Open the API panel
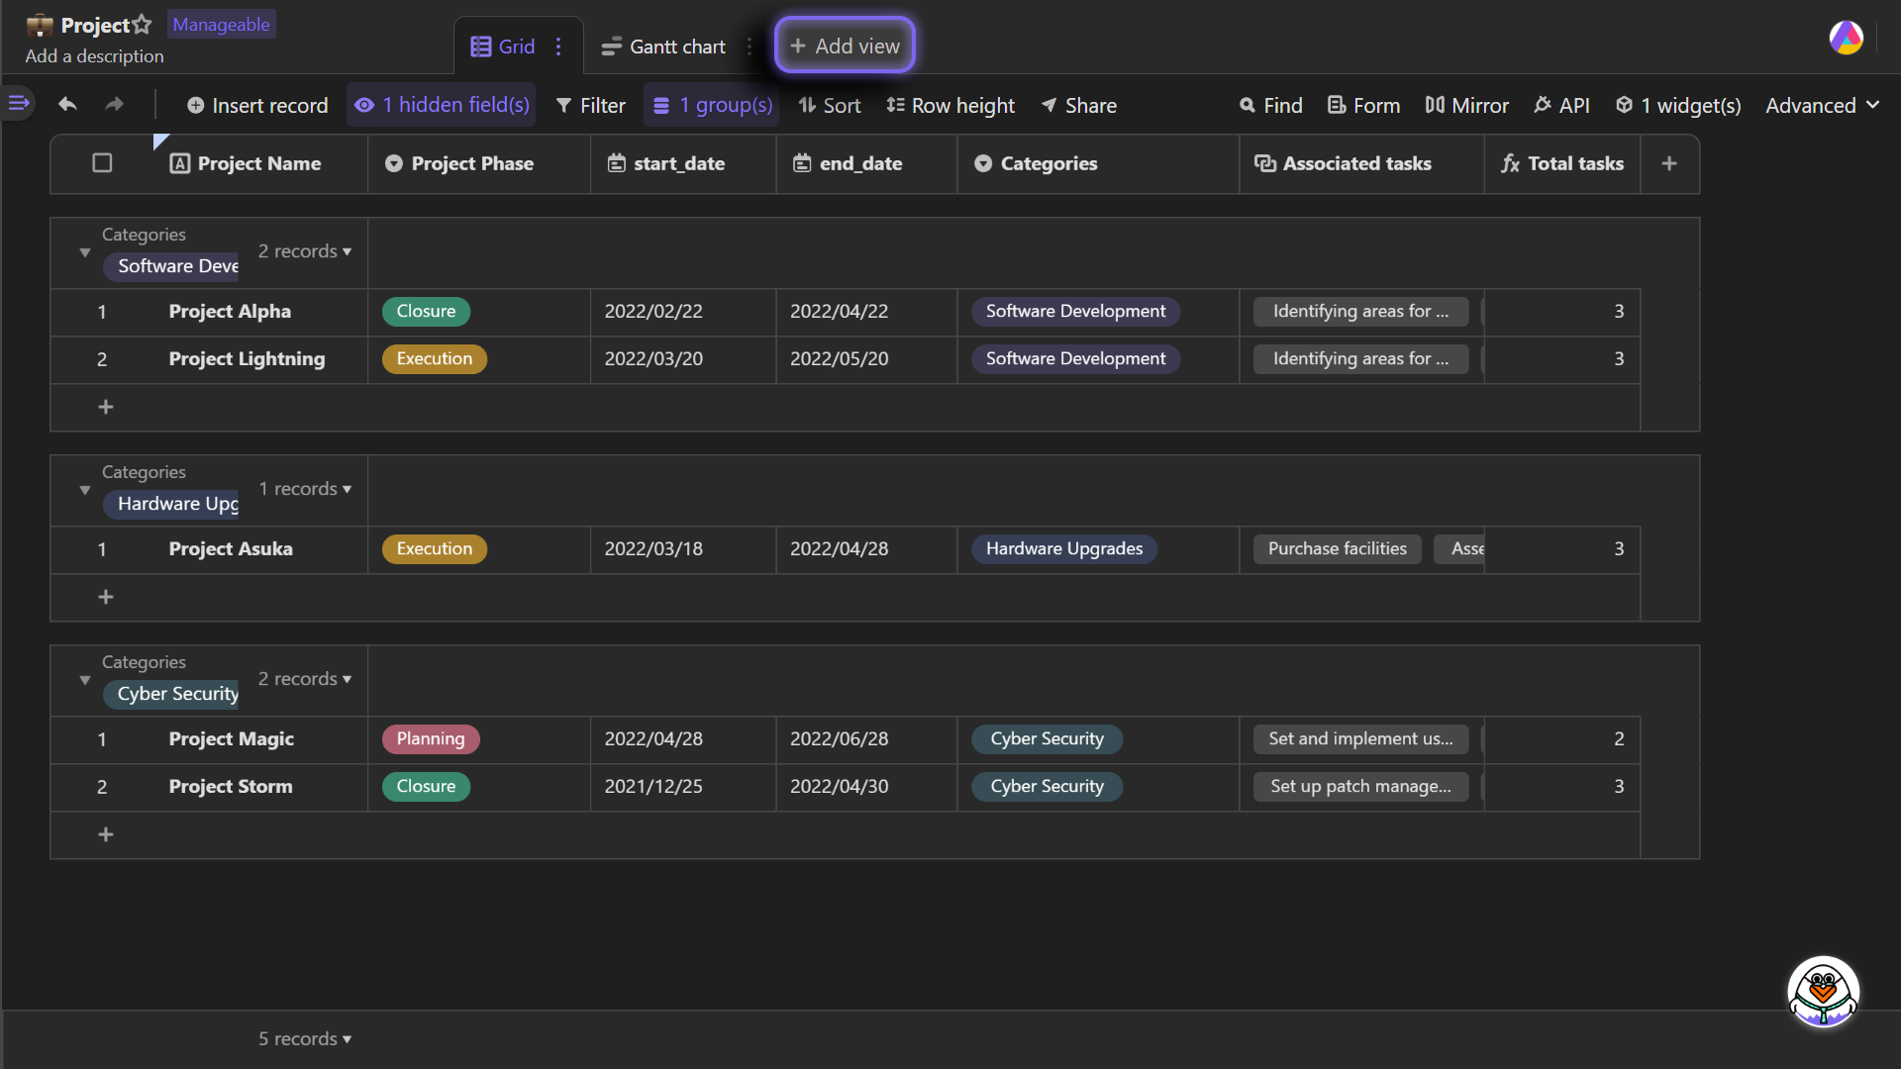This screenshot has width=1901, height=1069. (1561, 105)
